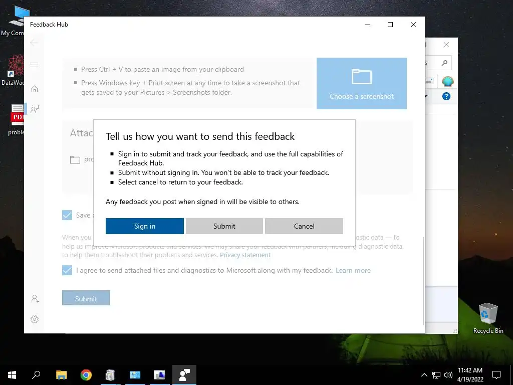Viewport: 513px width, 385px height.
Task: Select the DataWag desktop shortcut
Action: point(13,70)
